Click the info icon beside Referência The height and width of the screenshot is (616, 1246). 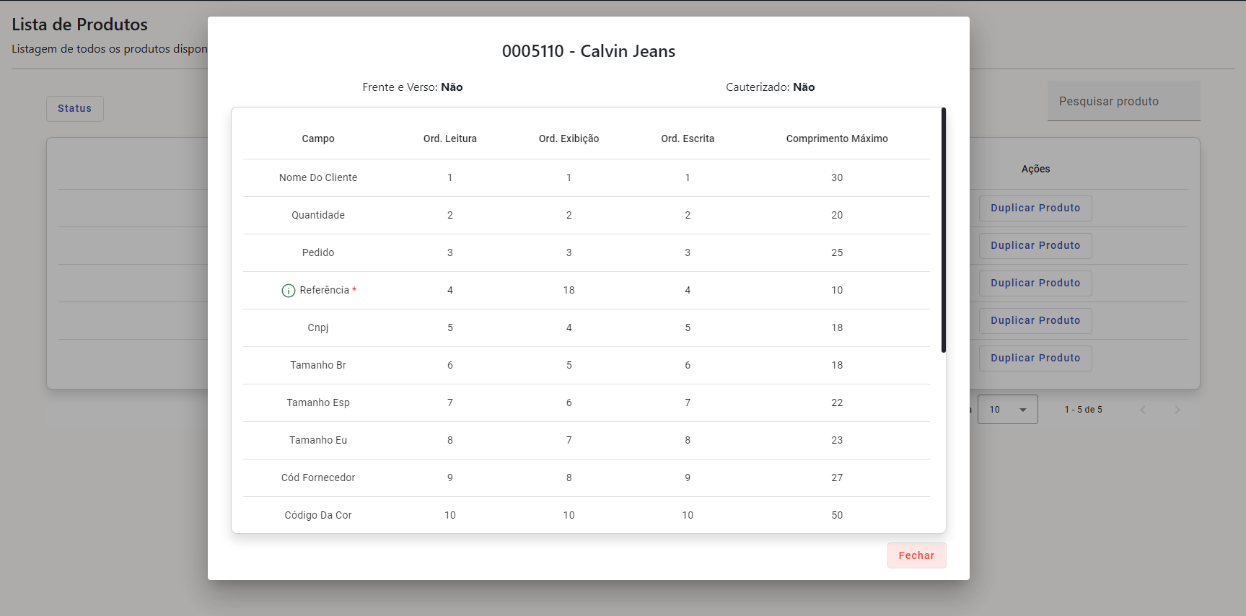(x=288, y=291)
